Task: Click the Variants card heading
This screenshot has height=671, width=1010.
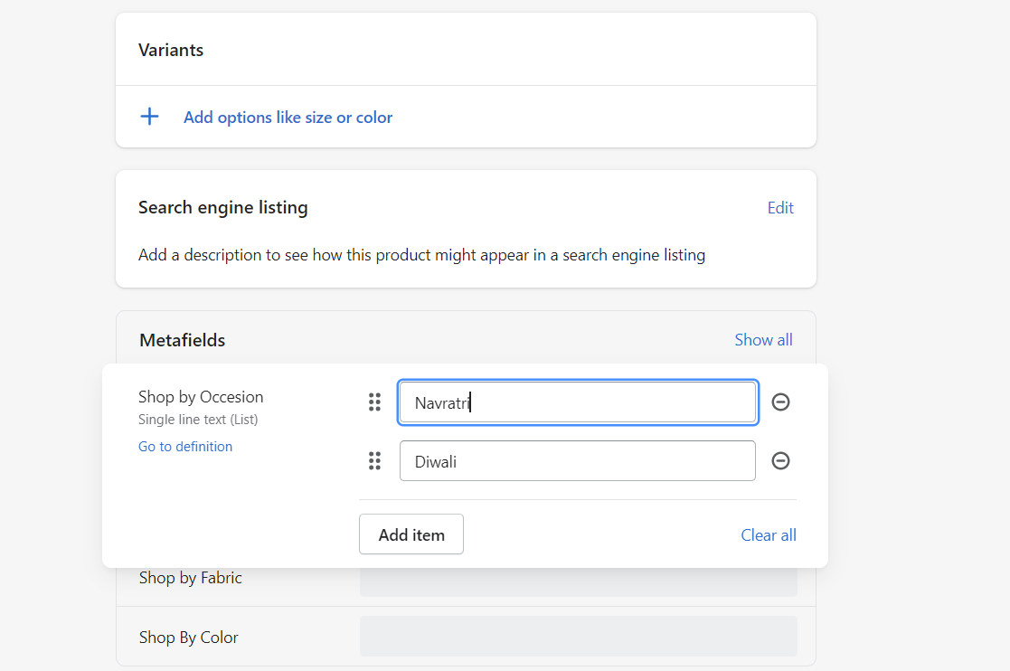Action: click(171, 50)
